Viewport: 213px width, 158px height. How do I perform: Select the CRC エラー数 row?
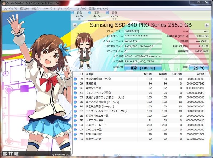(x=139, y=130)
